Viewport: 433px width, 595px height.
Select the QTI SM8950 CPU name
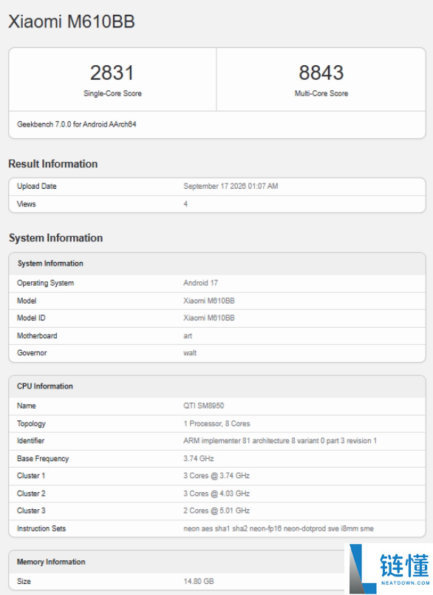203,406
